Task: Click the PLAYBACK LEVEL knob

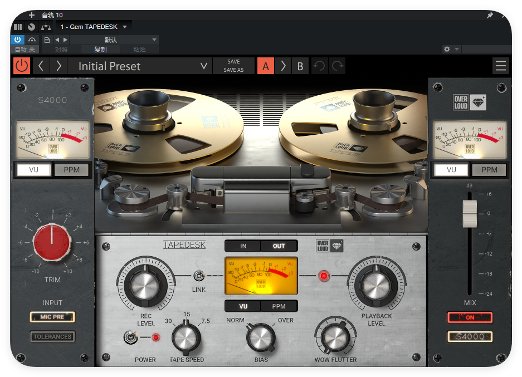Action: (376, 285)
